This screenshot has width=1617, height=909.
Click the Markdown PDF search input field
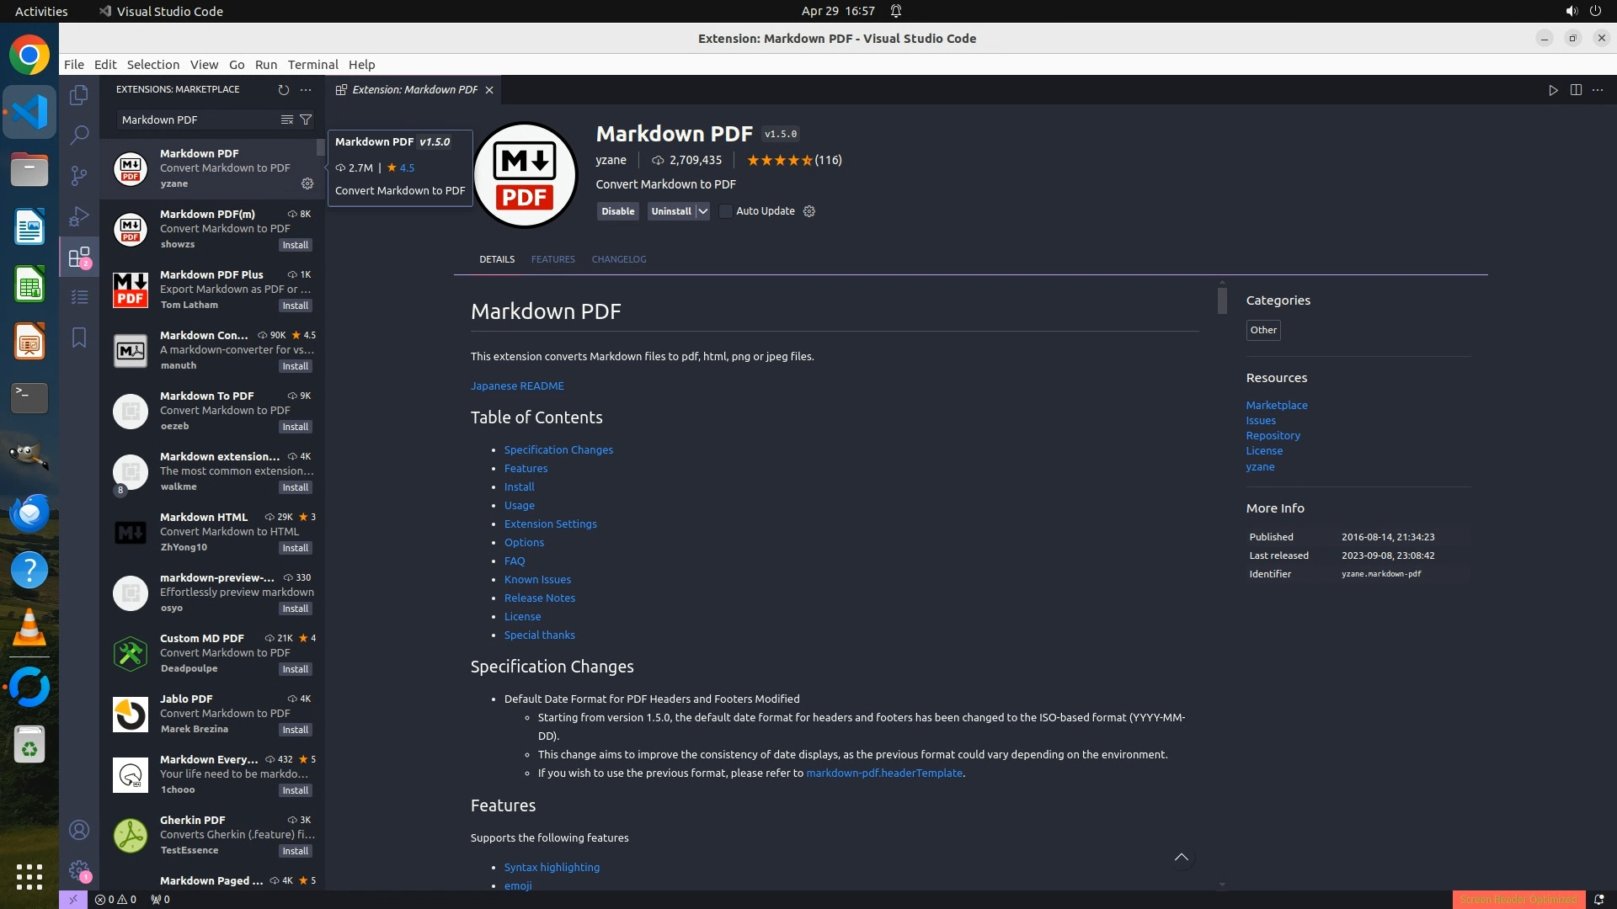[198, 120]
